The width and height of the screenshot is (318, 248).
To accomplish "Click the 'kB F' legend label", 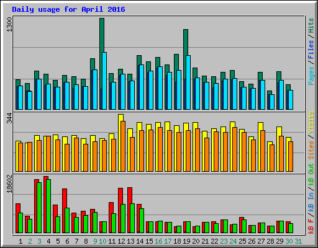I will click(x=311, y=226).
